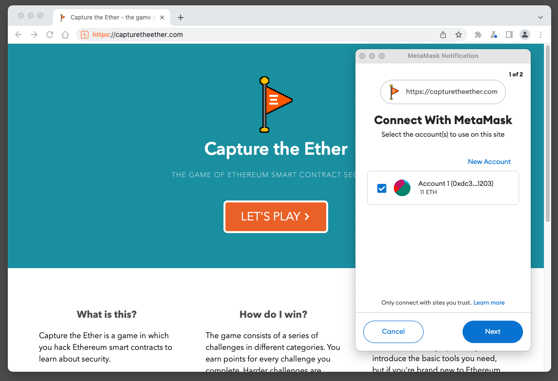The image size is (558, 381).
Task: Reload the current page
Action: tap(50, 35)
